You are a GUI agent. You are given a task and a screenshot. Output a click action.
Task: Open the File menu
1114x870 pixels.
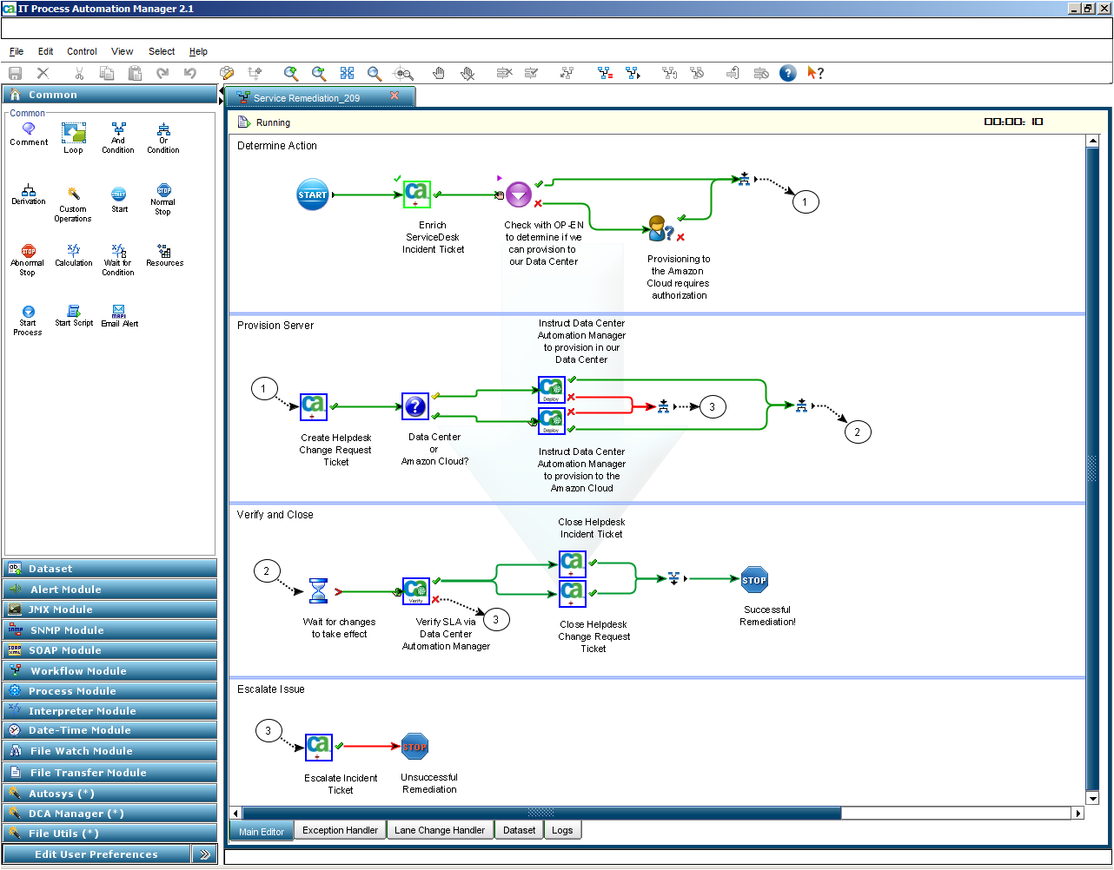17,52
